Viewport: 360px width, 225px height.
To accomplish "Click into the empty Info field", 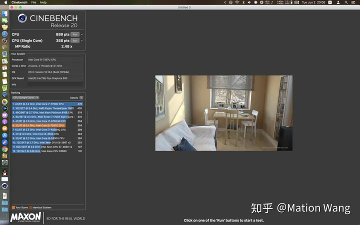I will pos(55,84).
